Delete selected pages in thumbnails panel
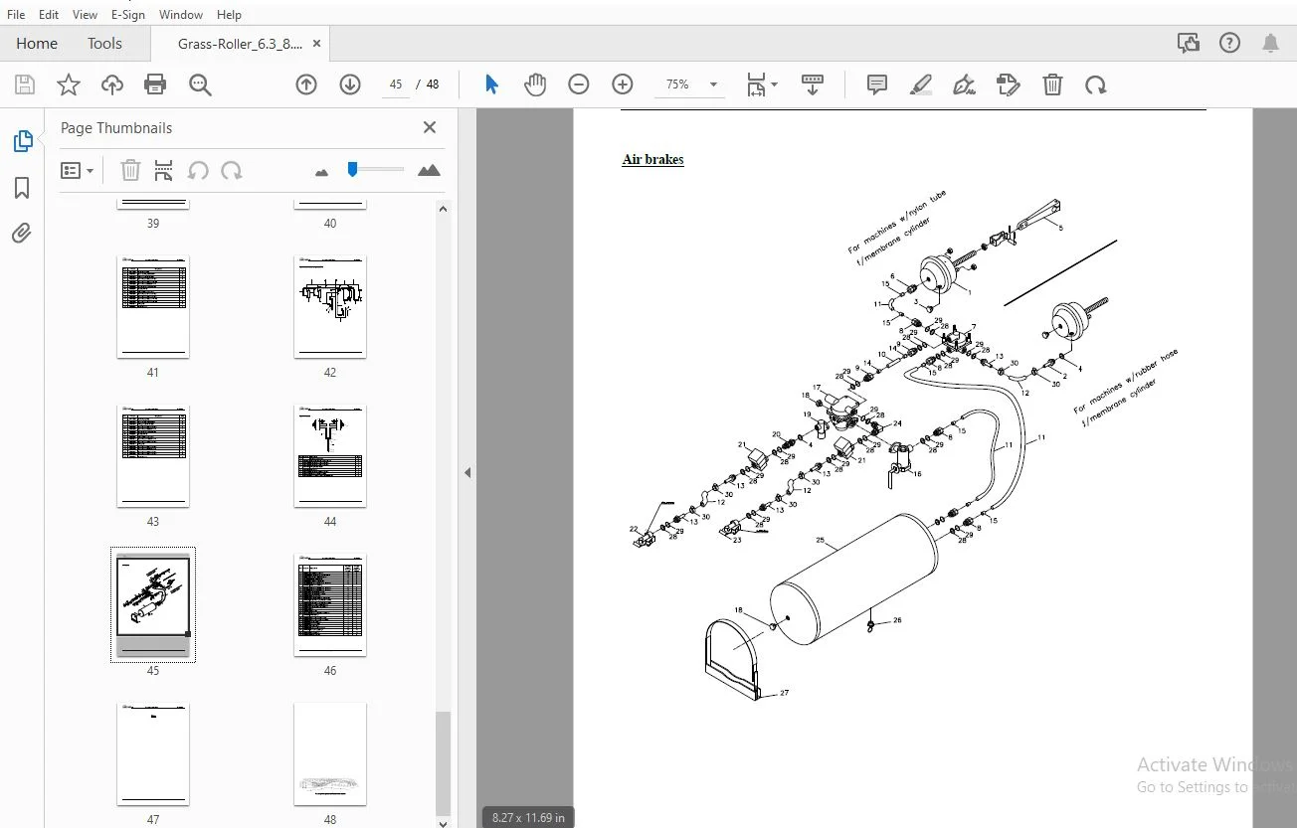 click(x=130, y=171)
